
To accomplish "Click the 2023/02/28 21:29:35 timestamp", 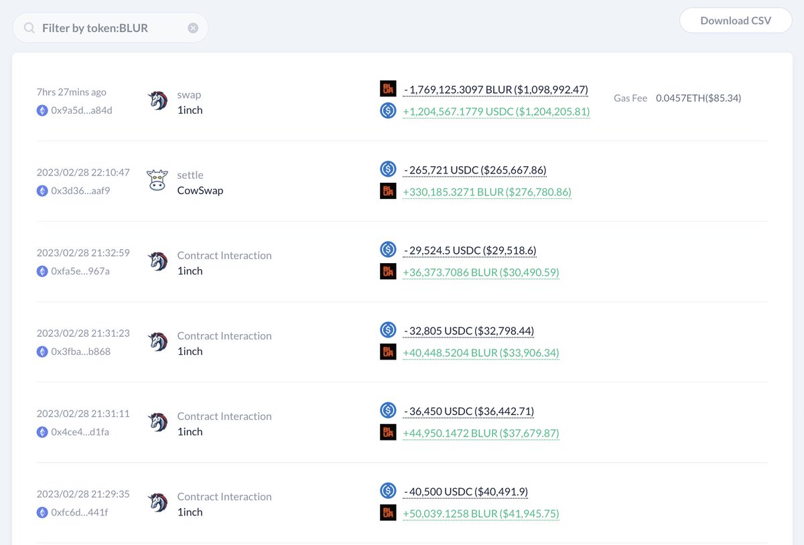I will (x=83, y=493).
